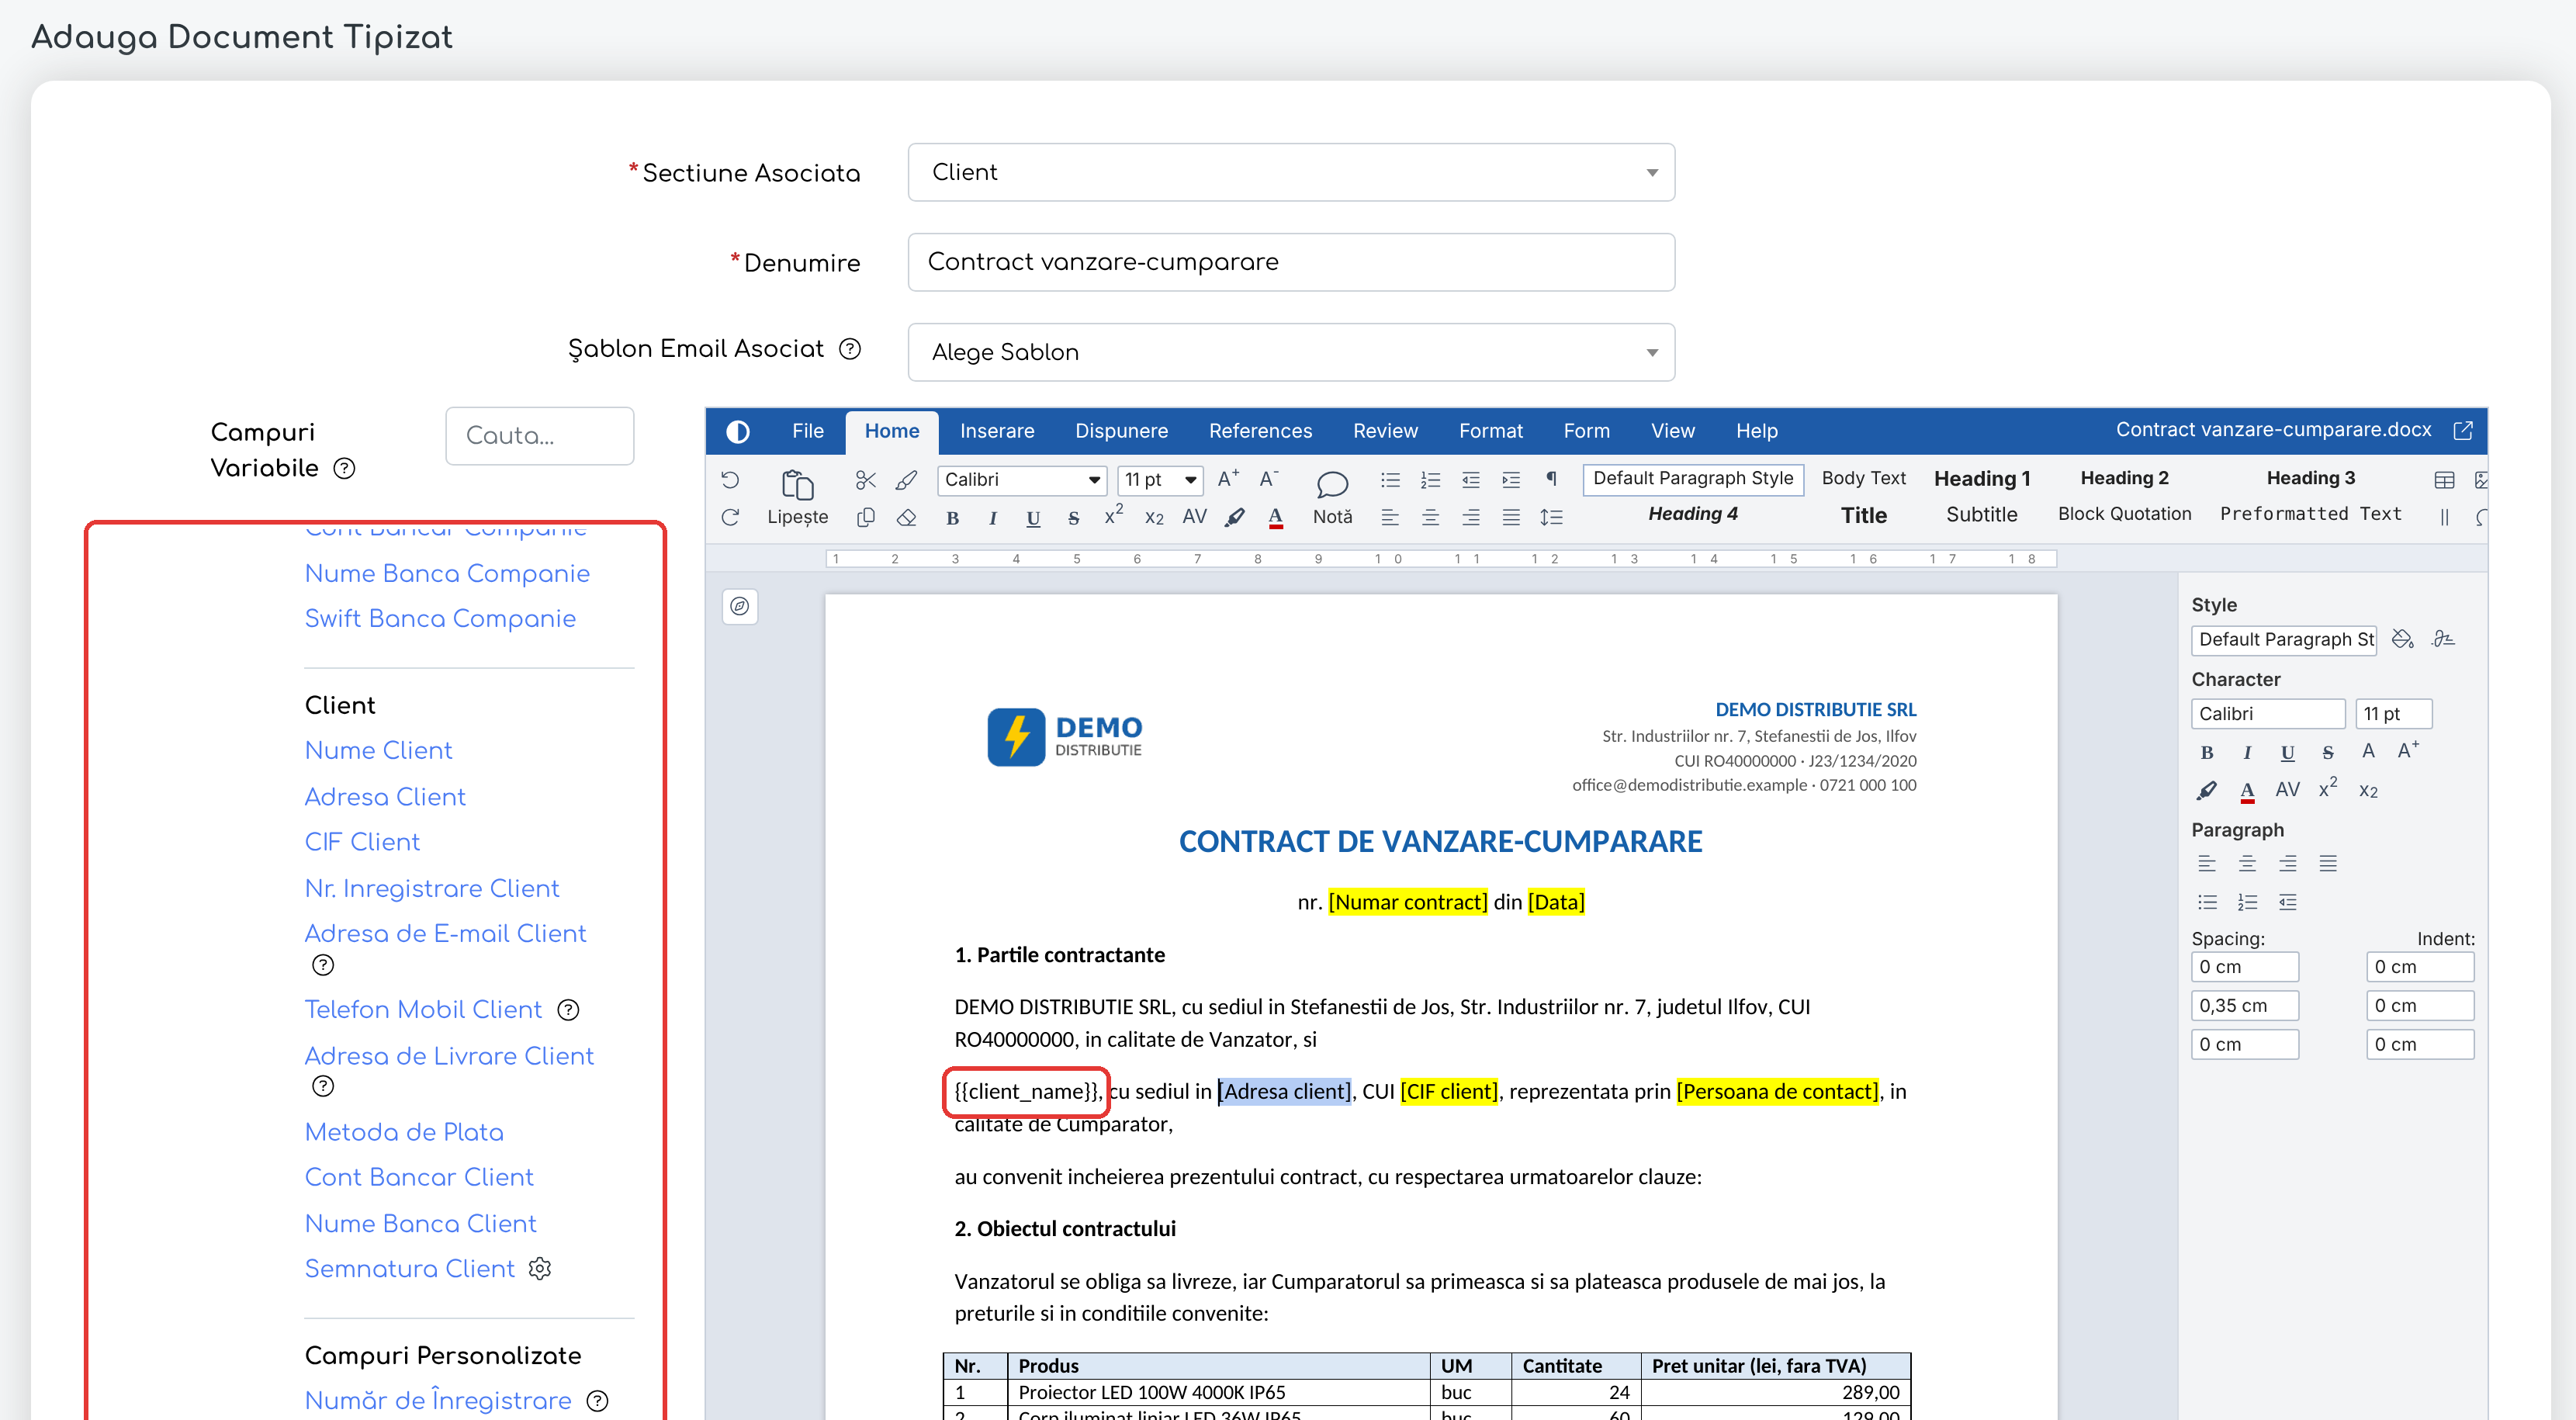Viewport: 2576px width, 1420px height.
Task: Open the Sectiune Asociata dropdown
Action: coord(1291,172)
